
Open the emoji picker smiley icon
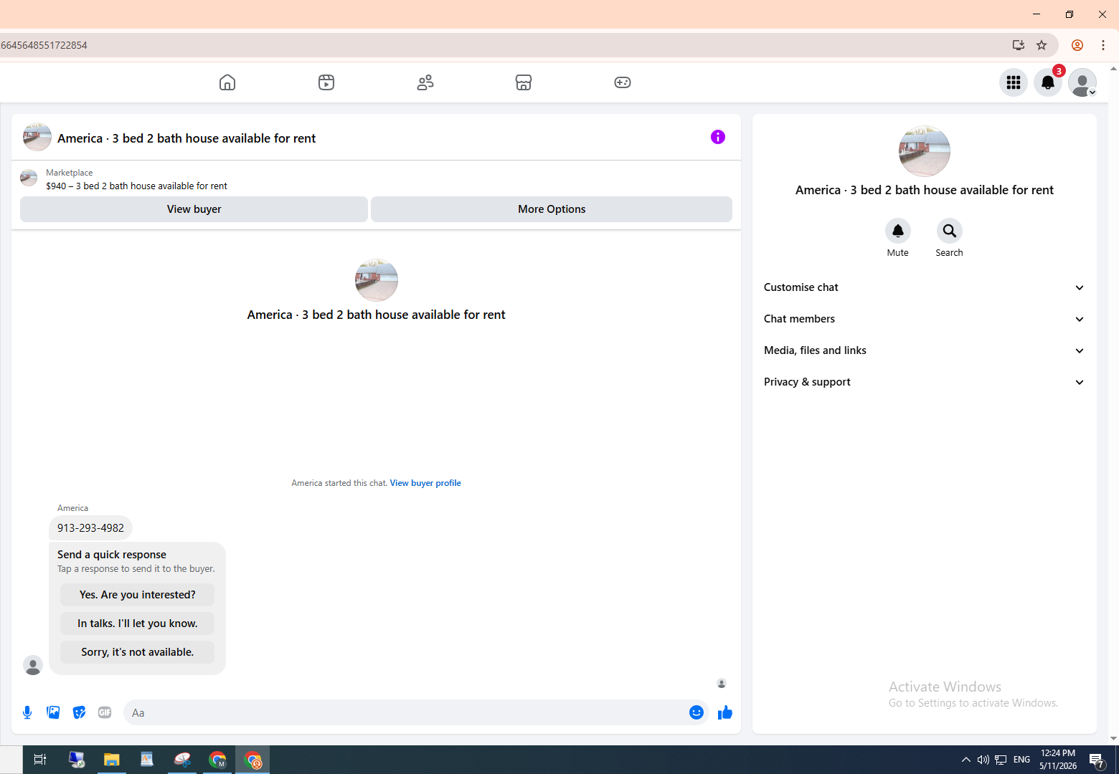pos(697,712)
